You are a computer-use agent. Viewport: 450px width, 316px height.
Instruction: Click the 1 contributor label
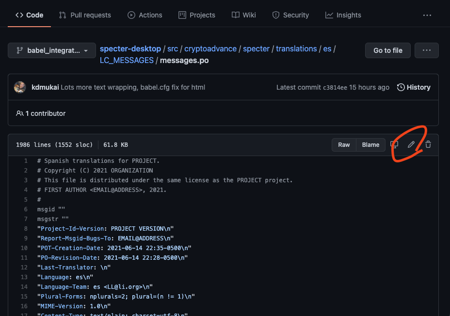pyautogui.click(x=41, y=113)
